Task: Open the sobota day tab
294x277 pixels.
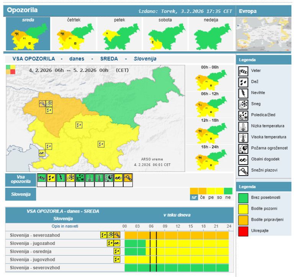Action: 165,34
